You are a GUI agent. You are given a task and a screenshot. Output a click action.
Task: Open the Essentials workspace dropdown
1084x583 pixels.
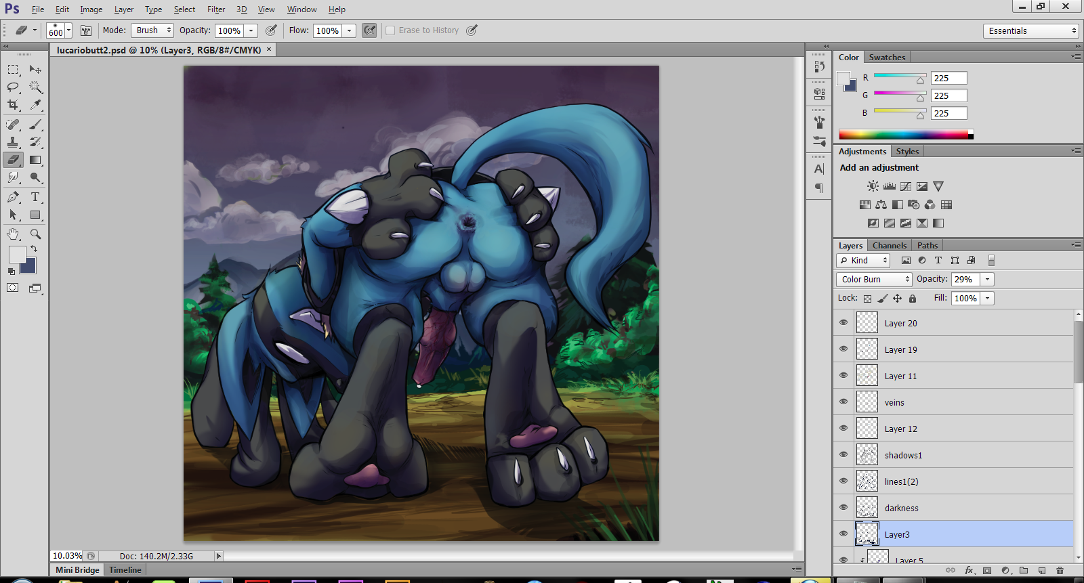tap(1030, 31)
